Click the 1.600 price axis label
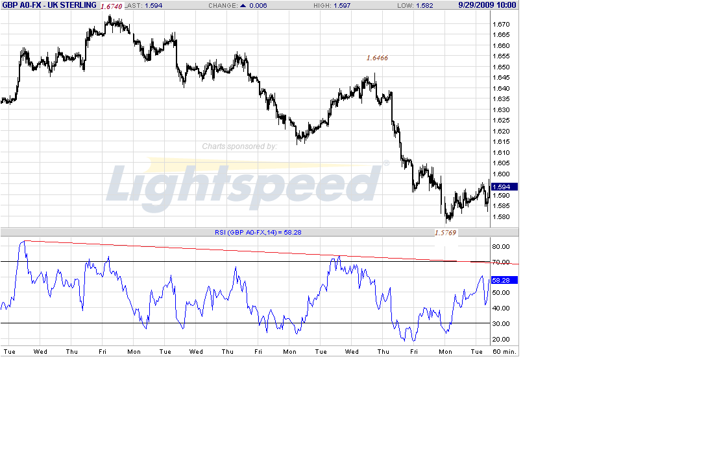The image size is (706, 453). click(x=501, y=174)
